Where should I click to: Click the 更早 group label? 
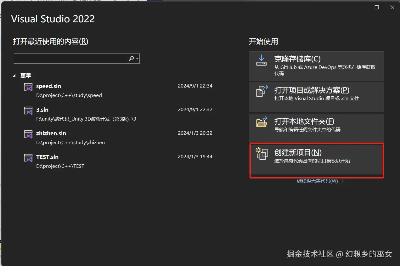pos(26,76)
